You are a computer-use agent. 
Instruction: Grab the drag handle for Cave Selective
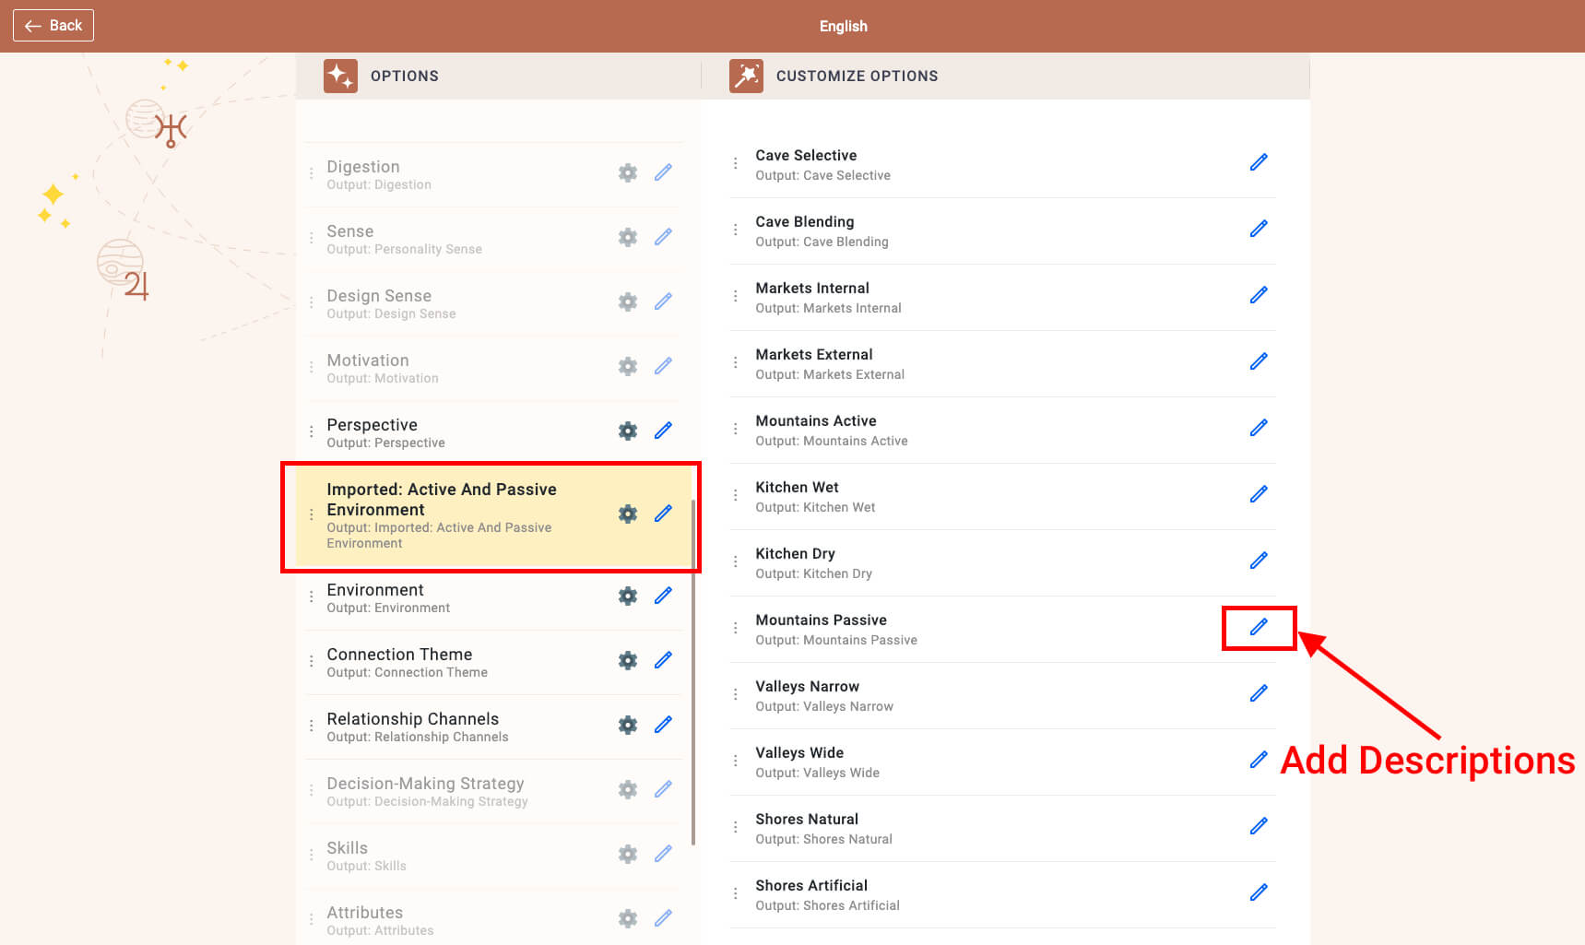coord(735,163)
